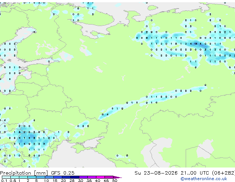Click the "Precipitation [mm]" title text
This screenshot has width=235, height=182.
[x=24, y=173]
